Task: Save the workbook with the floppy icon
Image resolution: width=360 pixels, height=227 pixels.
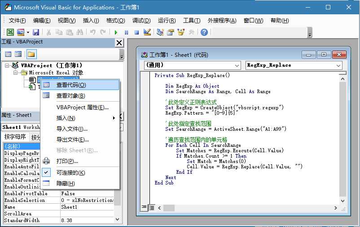Action: click(x=36, y=32)
